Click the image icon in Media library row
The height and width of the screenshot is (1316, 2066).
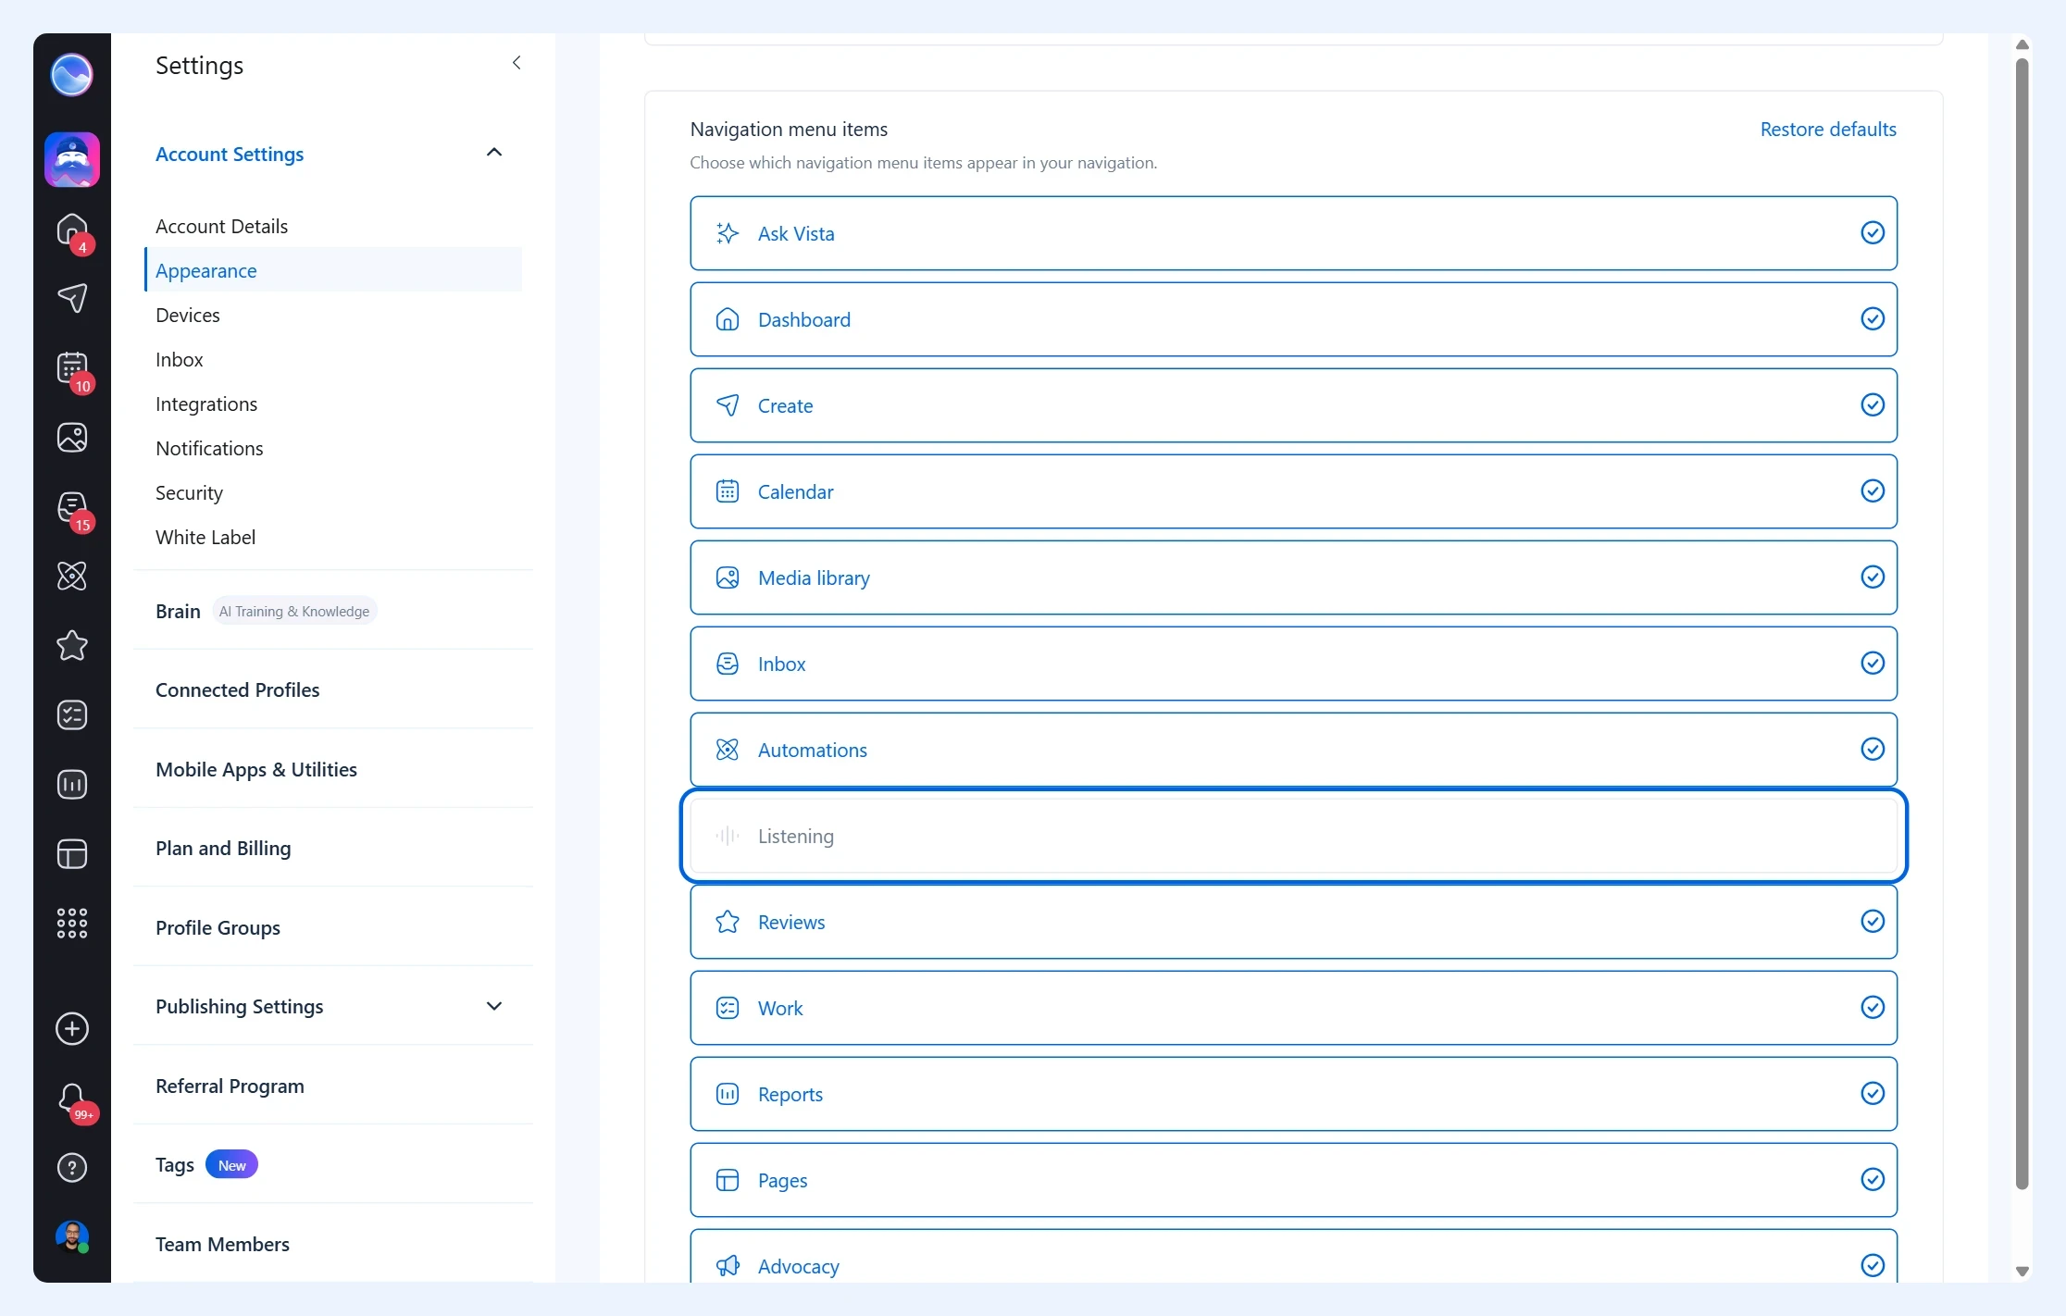click(728, 577)
